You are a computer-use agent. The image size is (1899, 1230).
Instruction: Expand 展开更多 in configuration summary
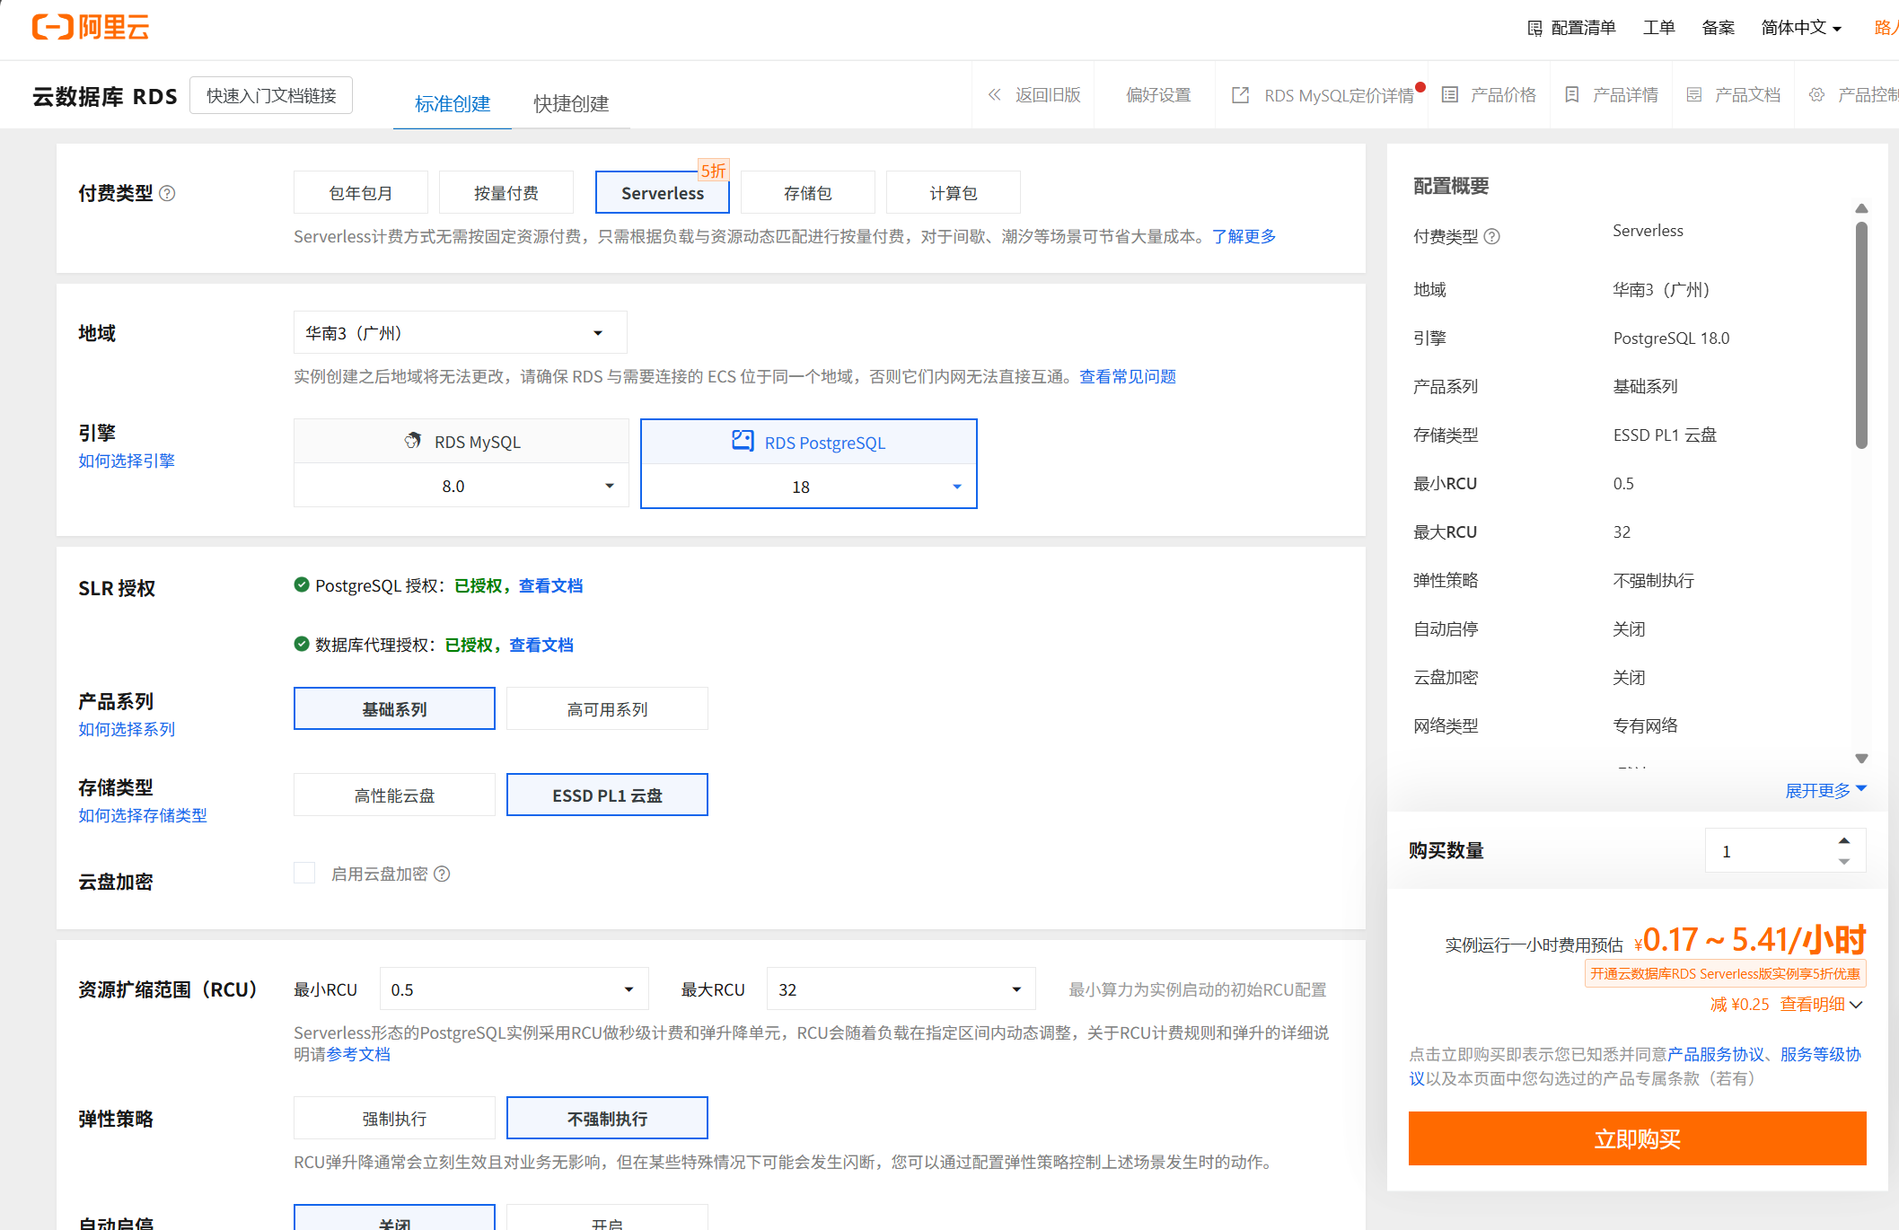1825,790
